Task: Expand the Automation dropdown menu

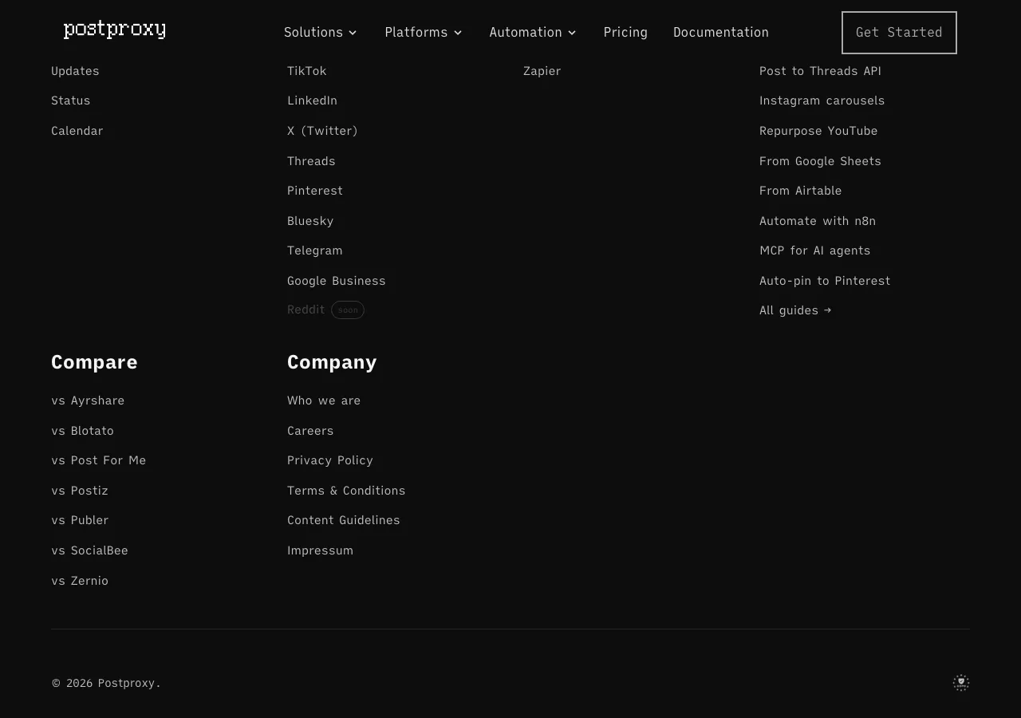Action: [533, 33]
